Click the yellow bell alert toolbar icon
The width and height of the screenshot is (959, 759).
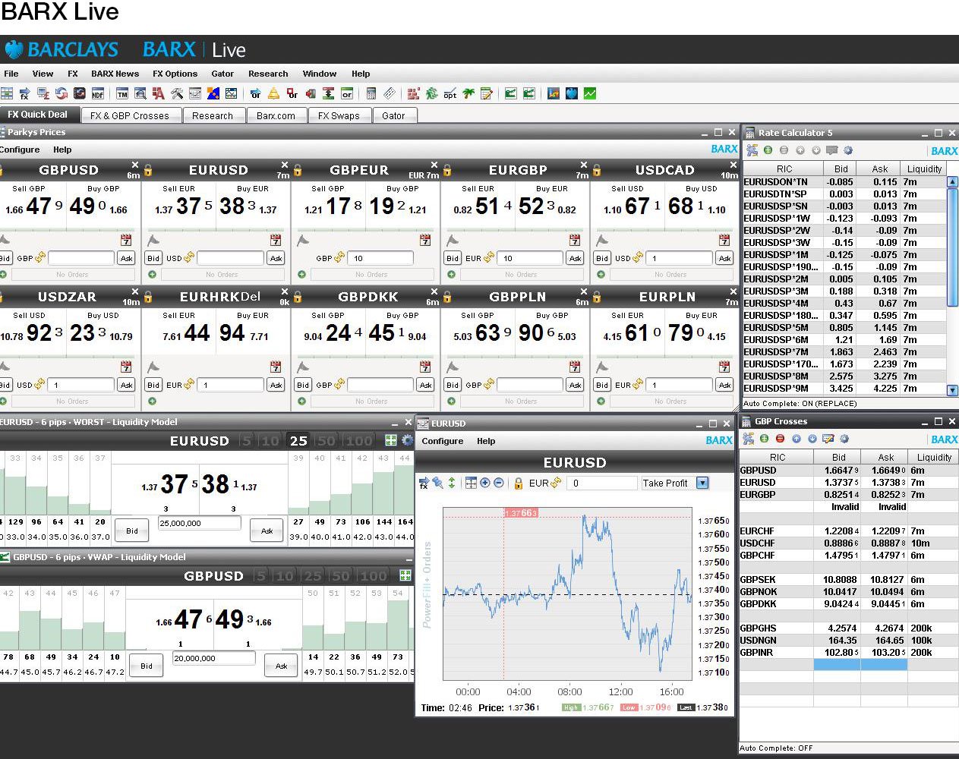[x=274, y=93]
